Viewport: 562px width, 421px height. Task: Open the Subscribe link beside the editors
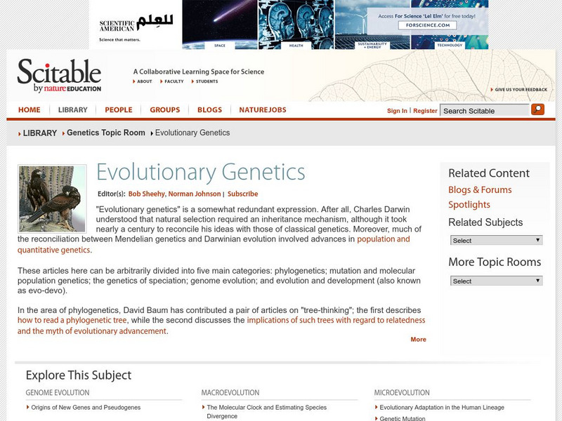242,194
